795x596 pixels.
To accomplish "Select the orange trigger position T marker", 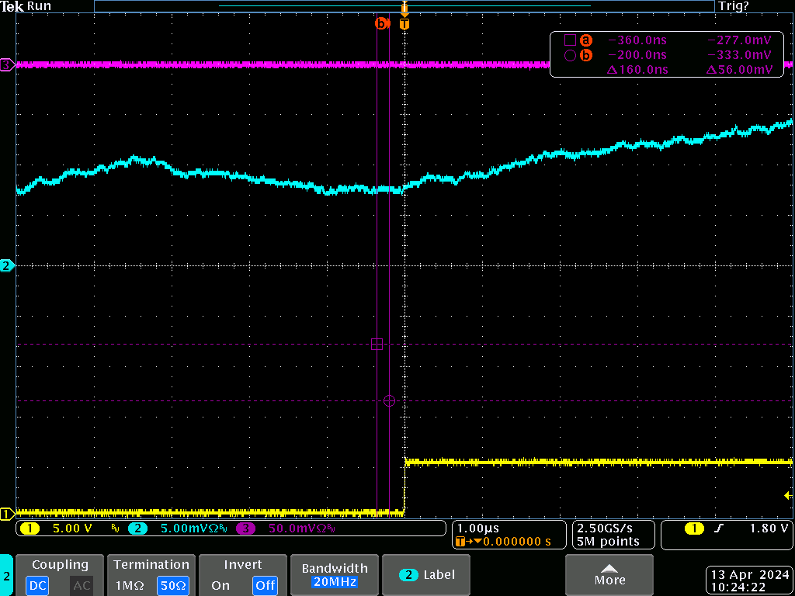I will click(x=404, y=24).
